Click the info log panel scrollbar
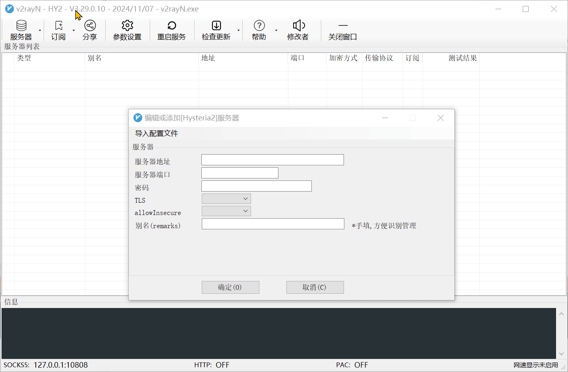Viewport: 568px width, 372px height. 561,333
